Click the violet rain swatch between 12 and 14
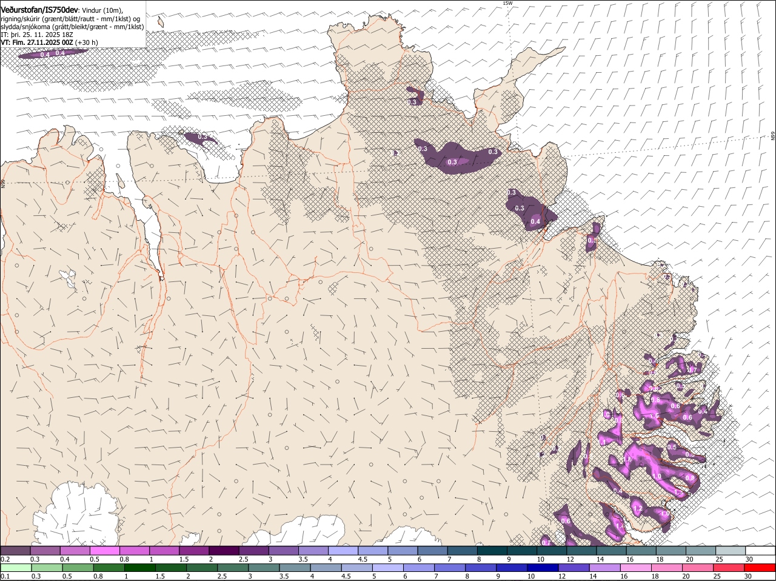Image resolution: width=776 pixels, height=581 pixels. [x=574, y=568]
